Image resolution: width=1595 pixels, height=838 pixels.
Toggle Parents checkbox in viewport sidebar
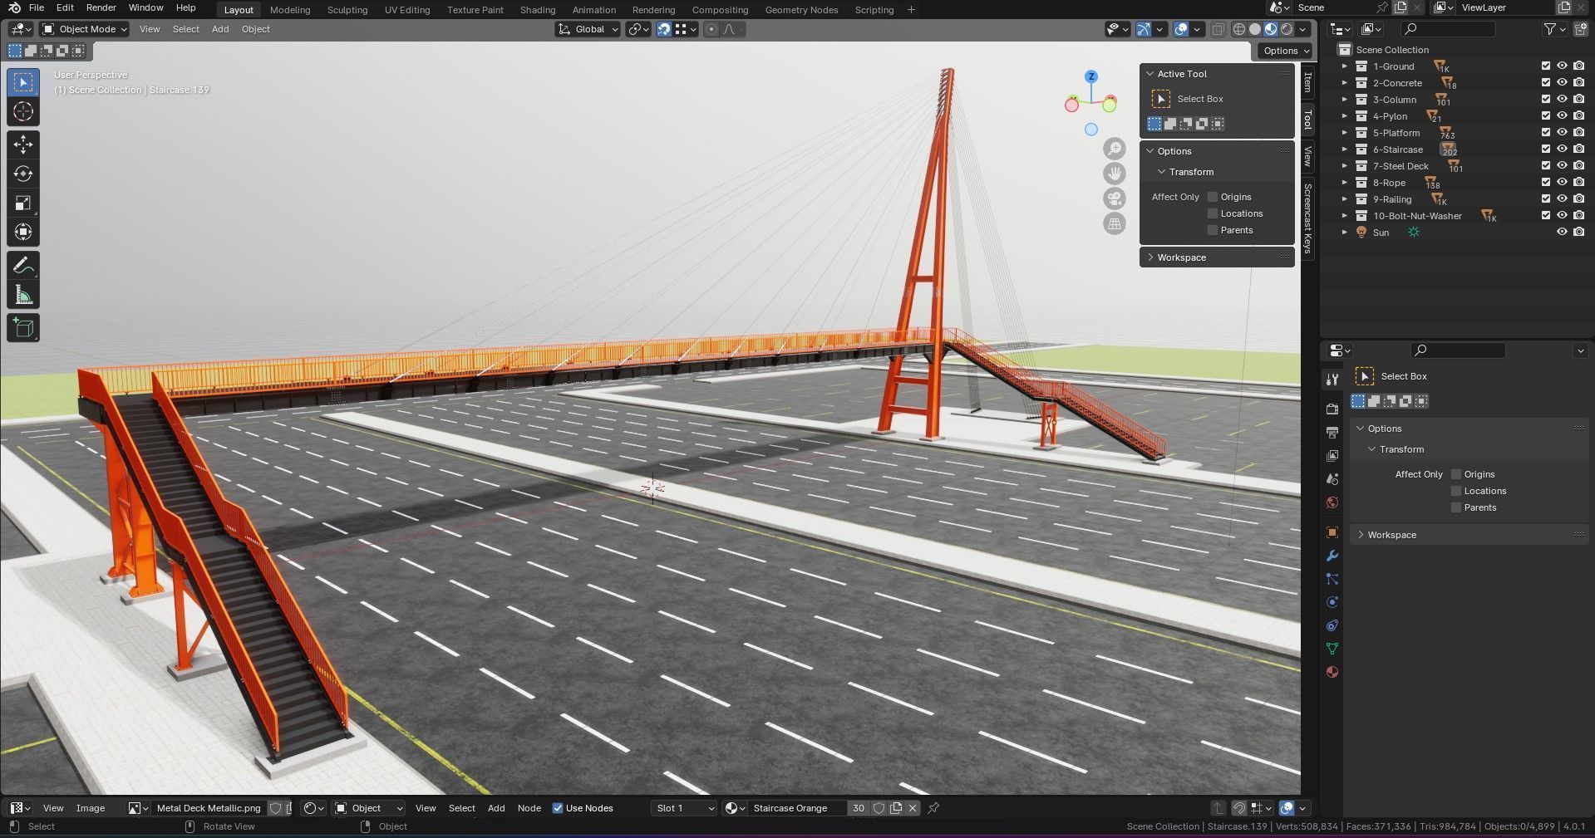1213,230
